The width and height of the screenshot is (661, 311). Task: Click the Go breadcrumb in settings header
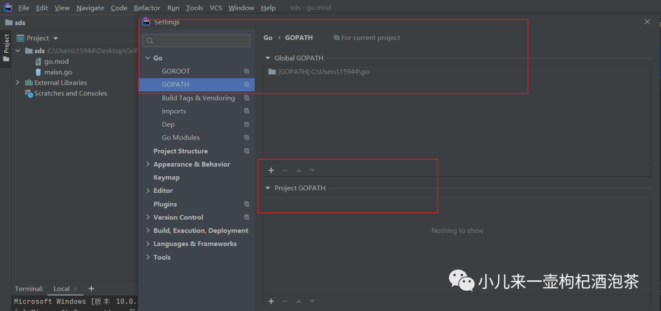pyautogui.click(x=267, y=37)
